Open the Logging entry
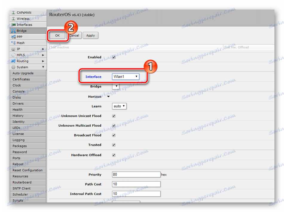Image resolution: width=284 pixels, height=212 pixels. click(28, 140)
